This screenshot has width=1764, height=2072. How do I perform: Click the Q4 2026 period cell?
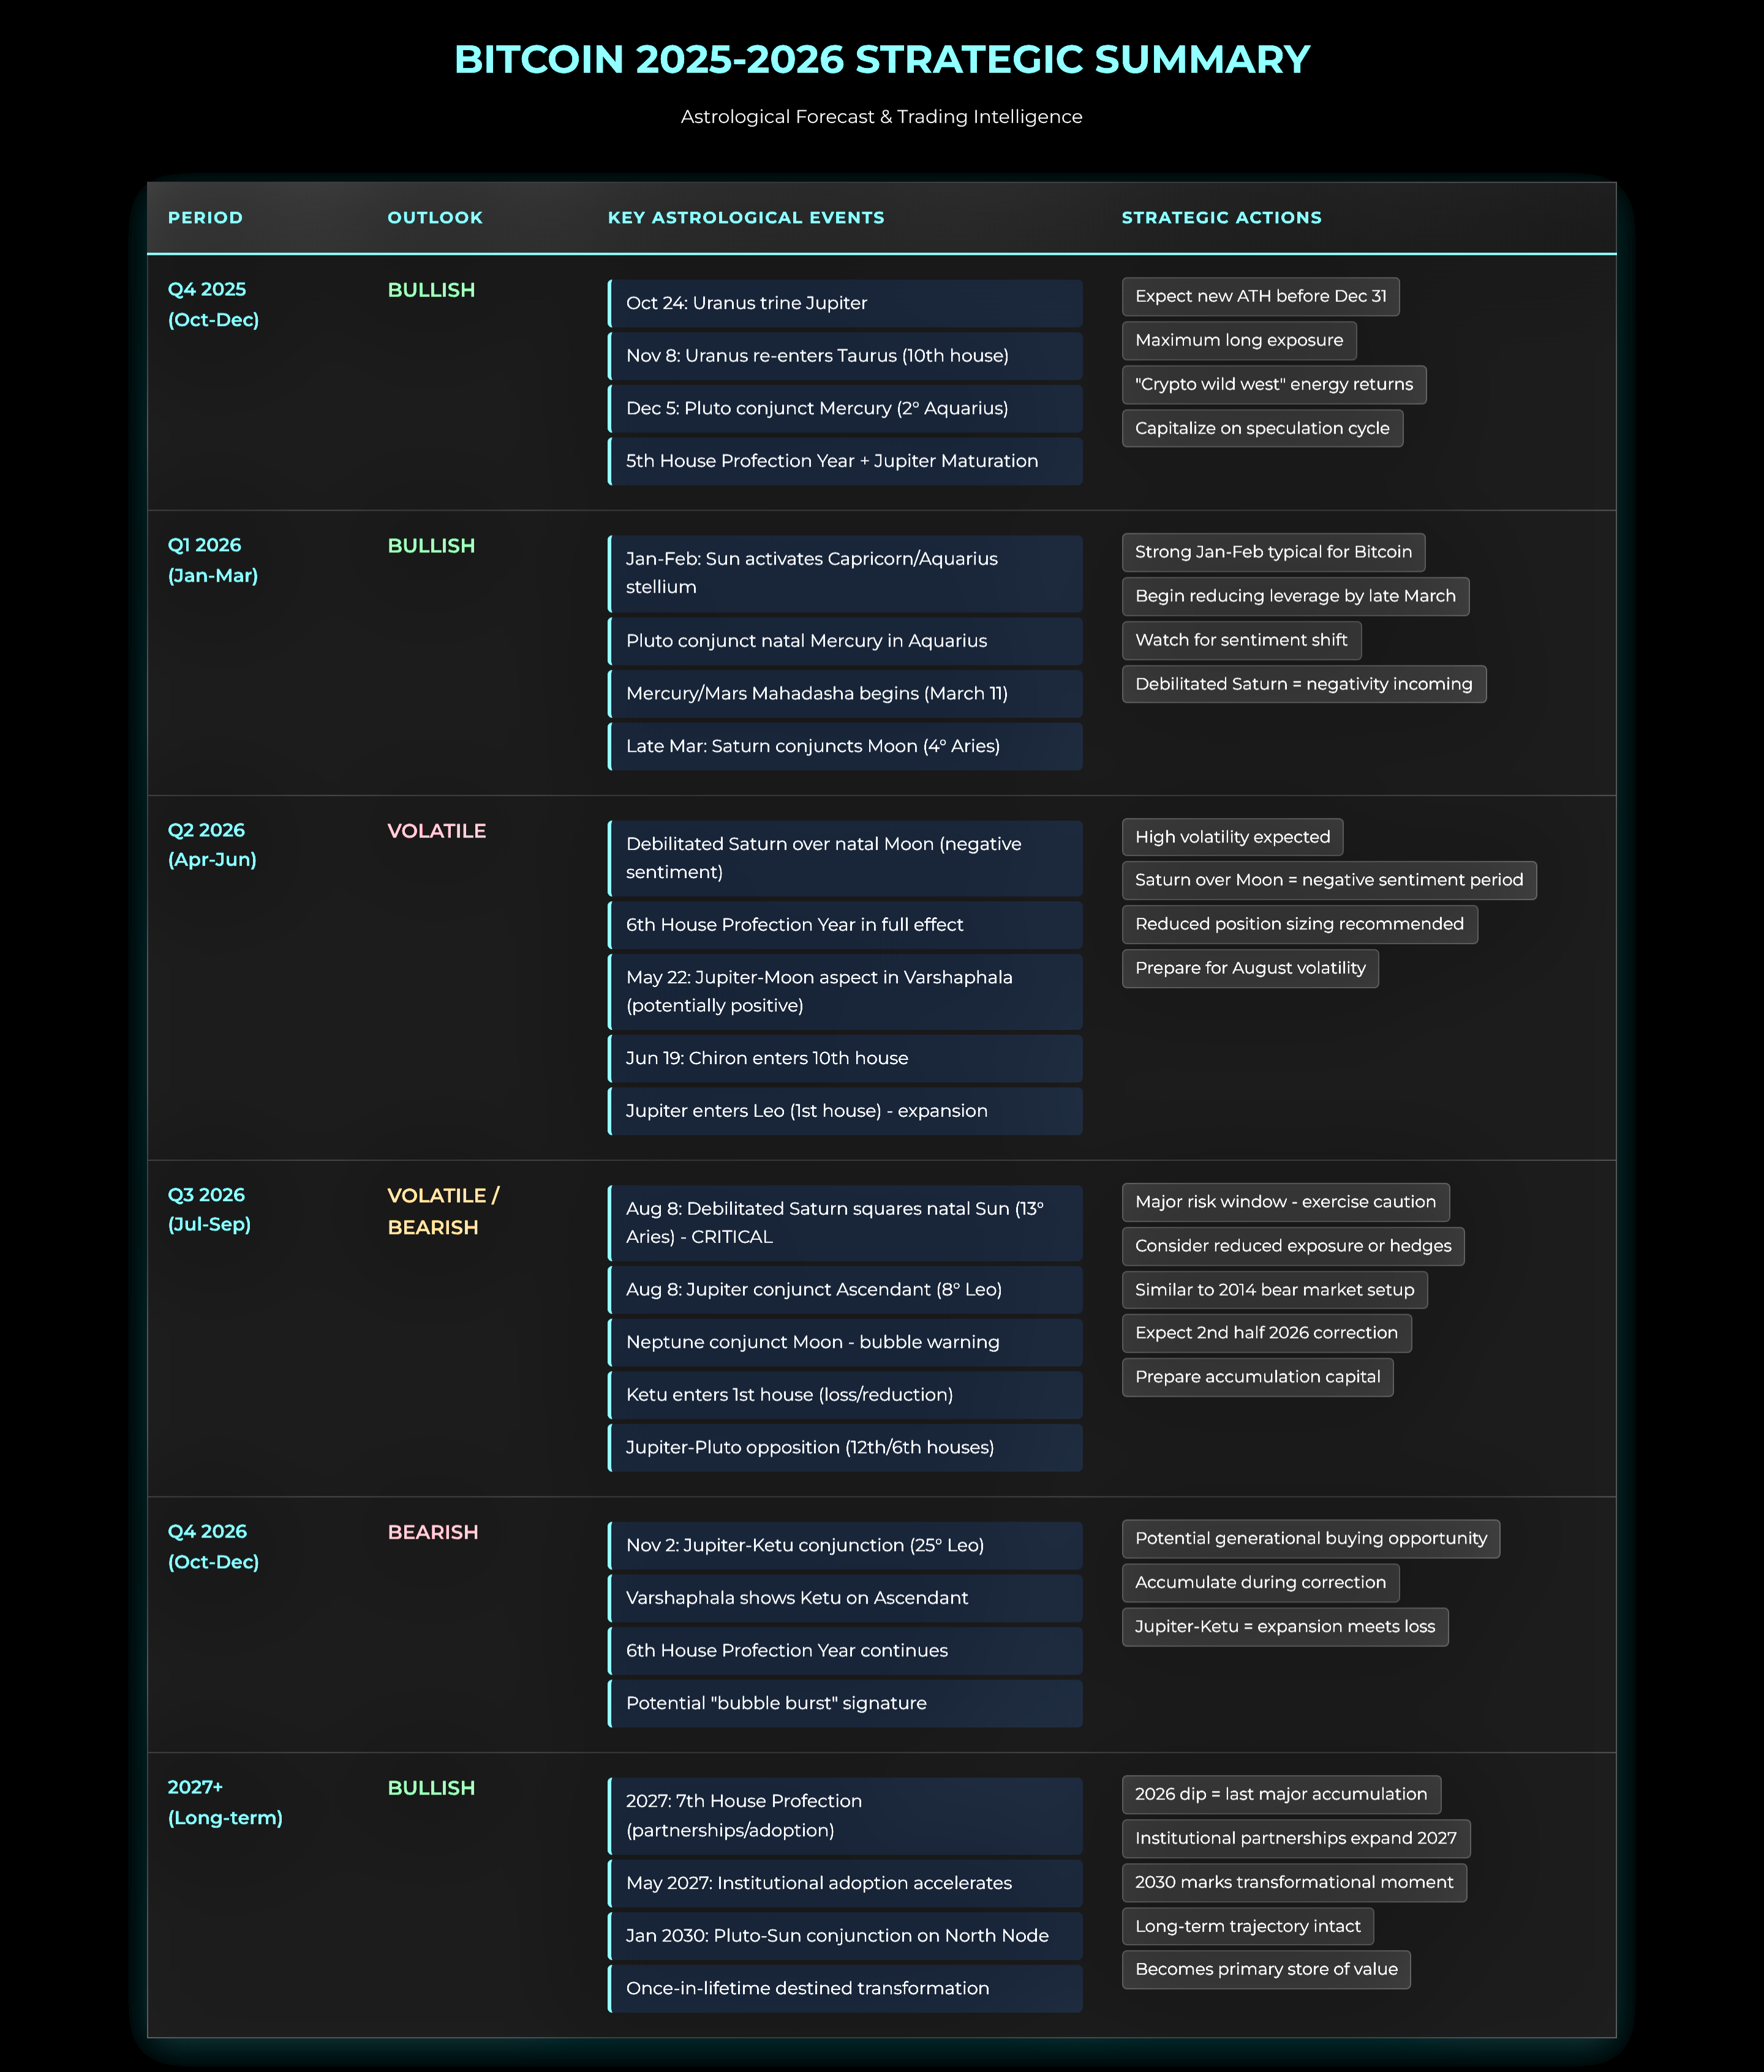pos(213,1546)
